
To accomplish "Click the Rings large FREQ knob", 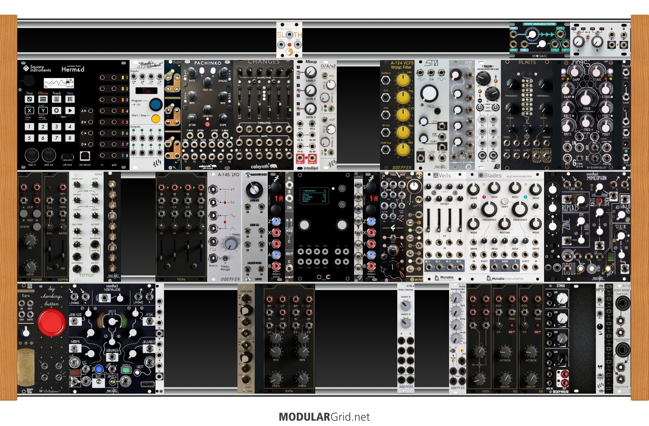I will pyautogui.click(x=586, y=98).
